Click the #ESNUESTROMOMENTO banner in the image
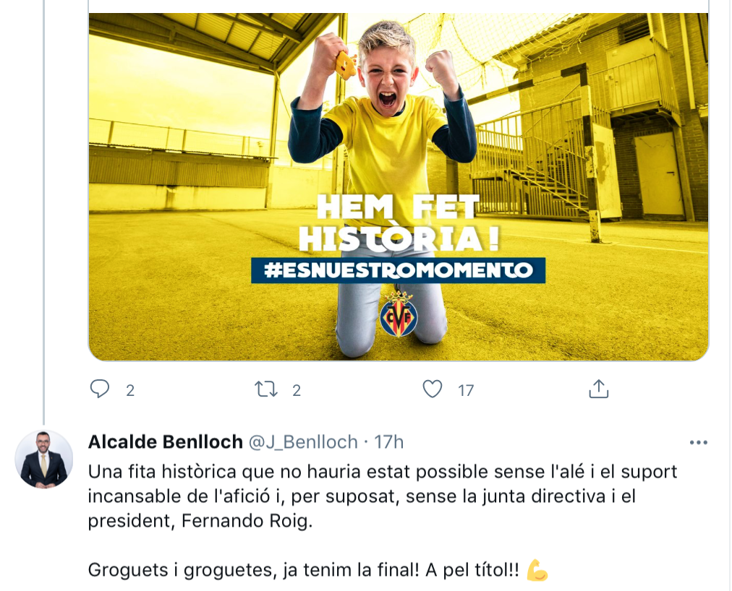The image size is (732, 591). point(398,270)
